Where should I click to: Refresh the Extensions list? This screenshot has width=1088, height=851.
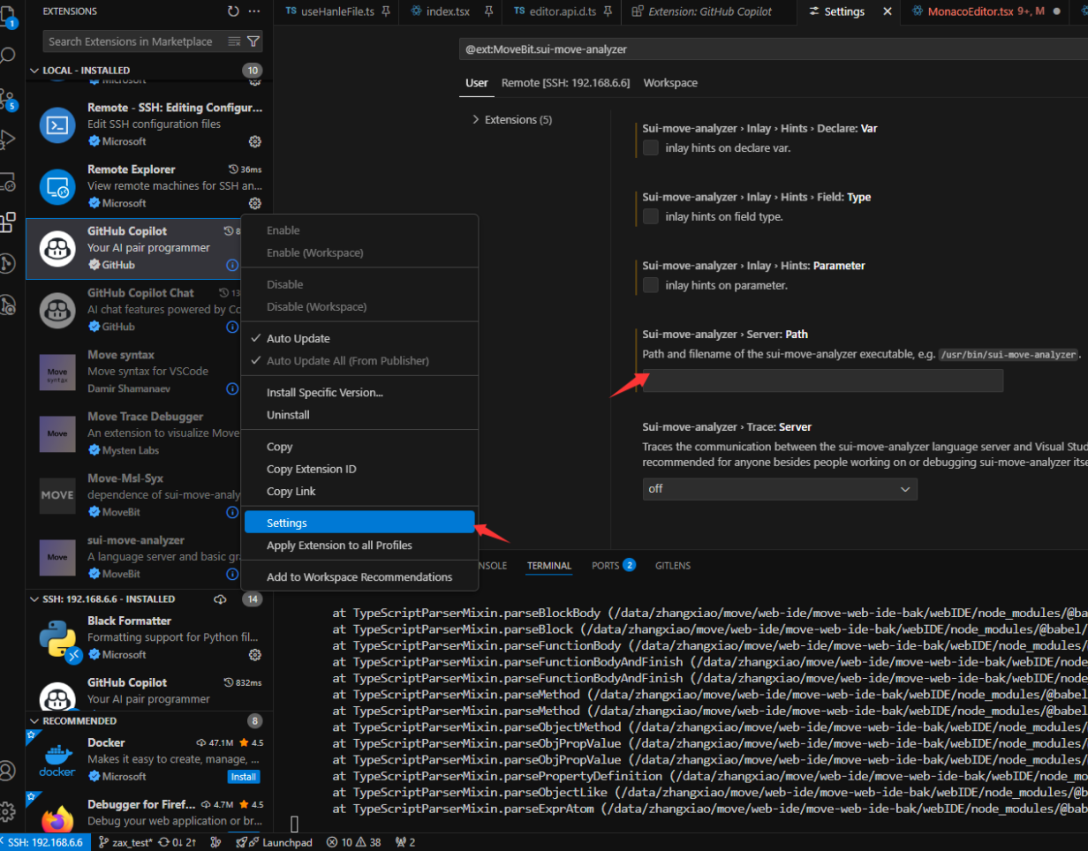pos(233,11)
